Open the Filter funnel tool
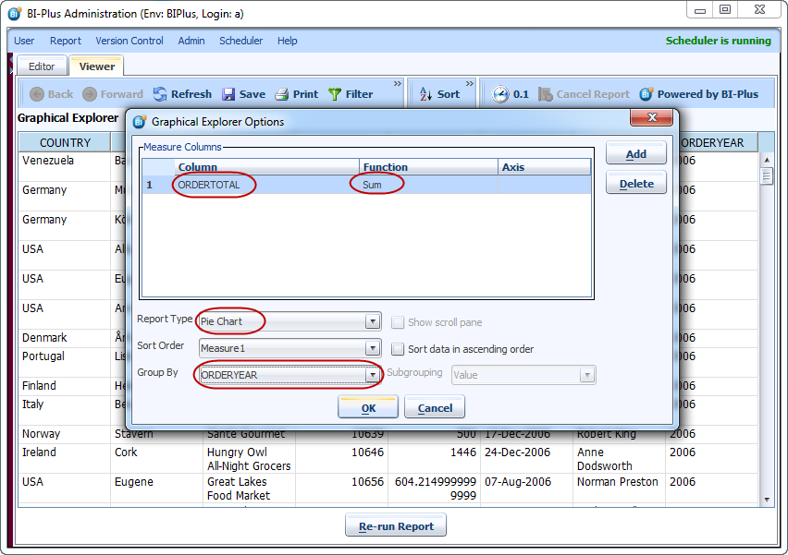 (335, 94)
